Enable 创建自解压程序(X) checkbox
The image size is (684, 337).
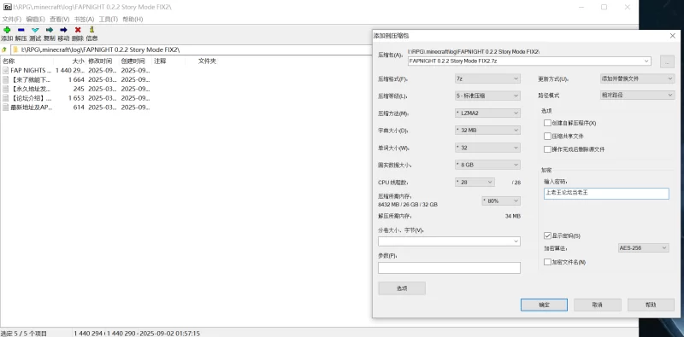[547, 123]
